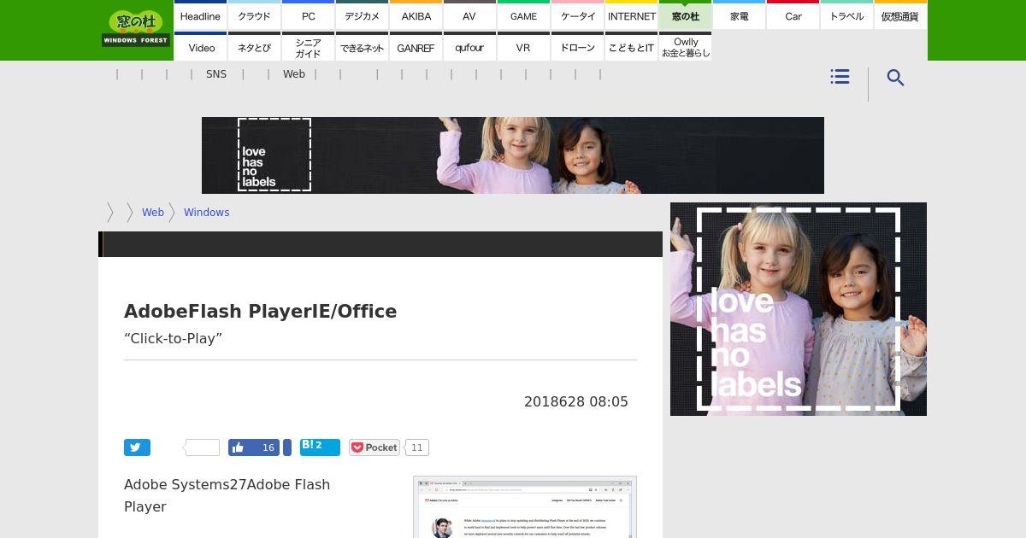Click the Pocket count 11 bubble
The image size is (1026, 538).
416,447
